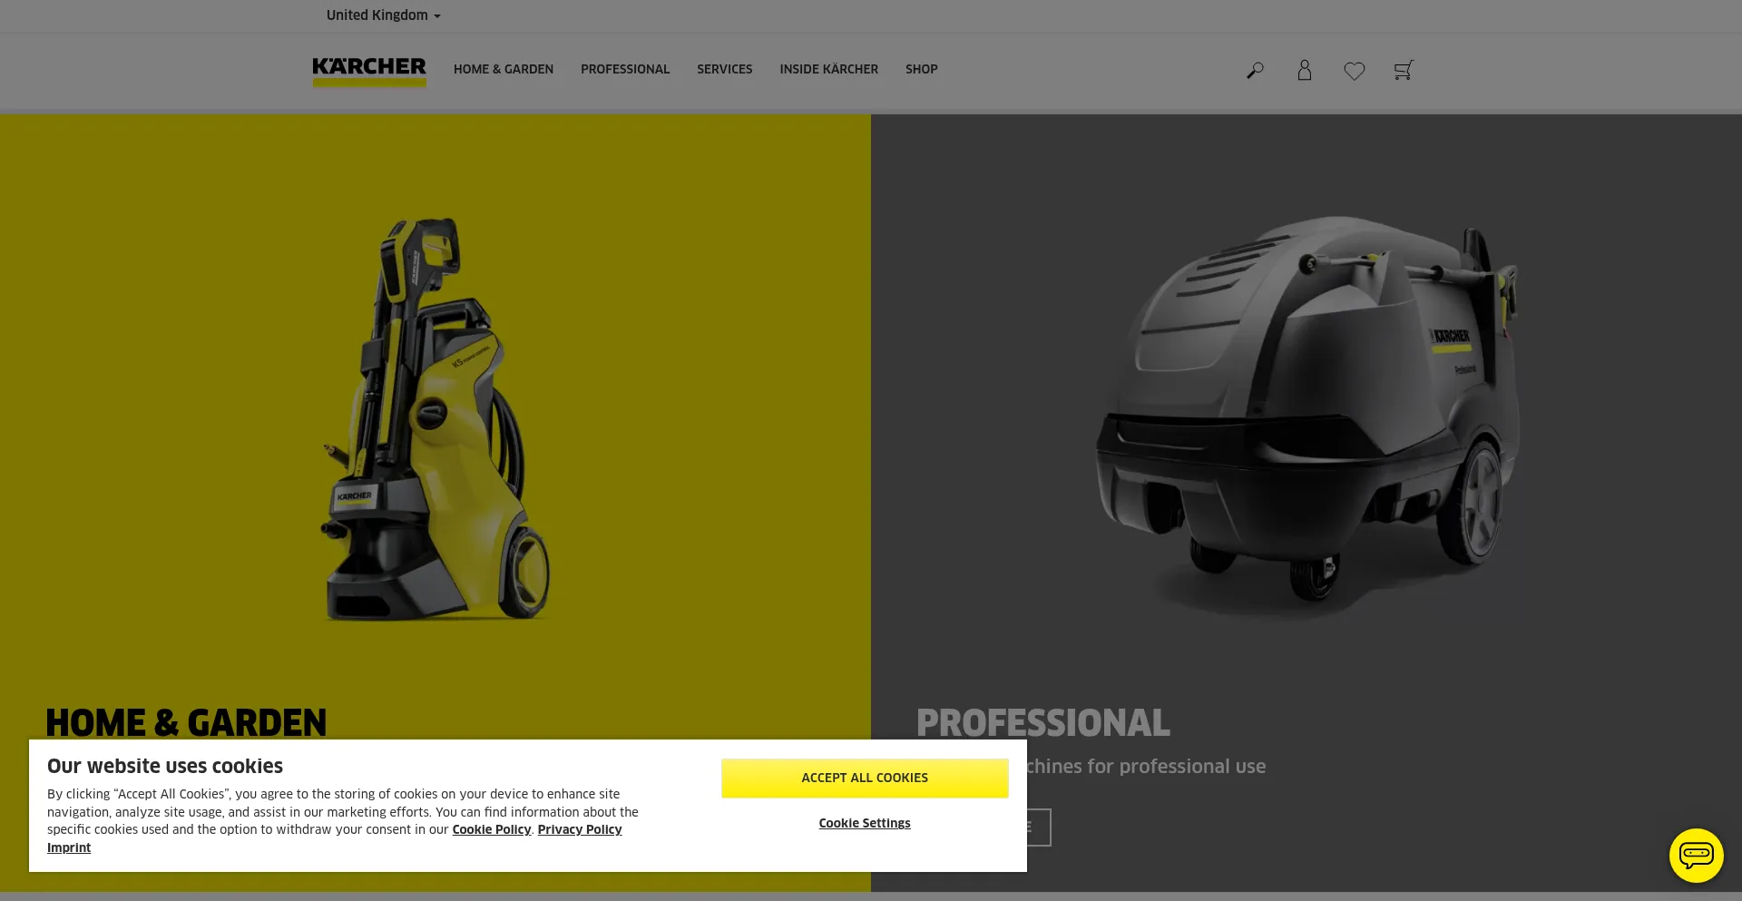Open the Inside Kärcher menu

[x=828, y=69]
